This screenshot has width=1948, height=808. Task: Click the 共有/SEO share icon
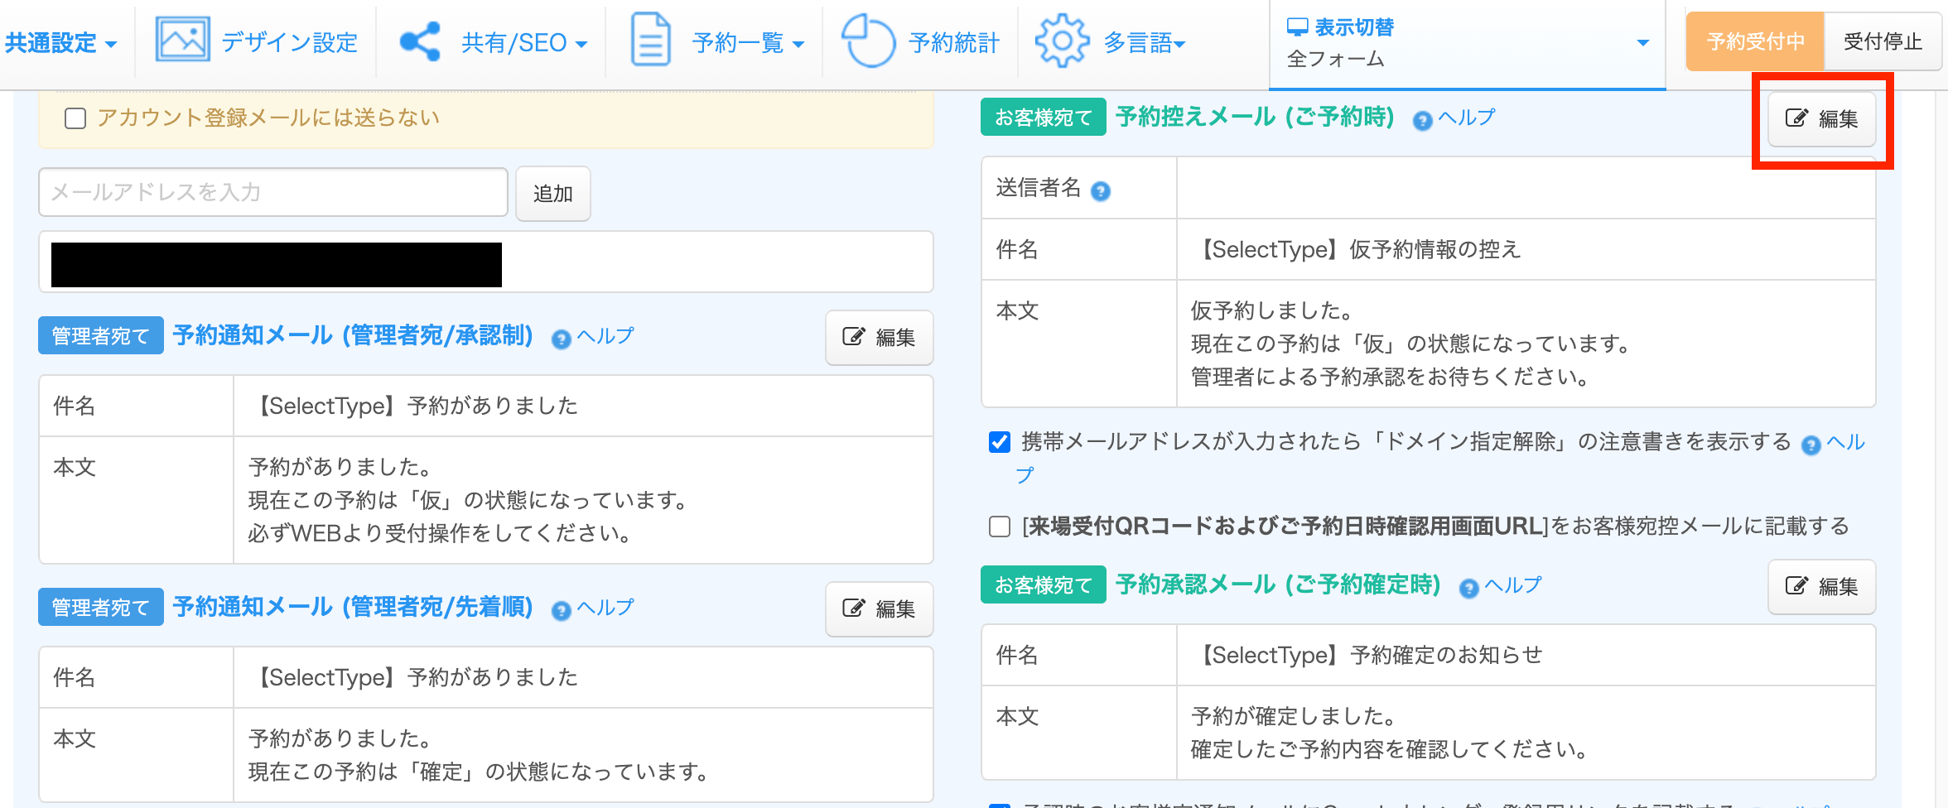[x=420, y=41]
